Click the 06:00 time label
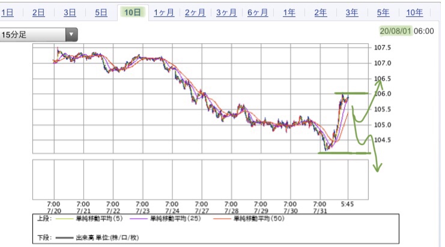The height and width of the screenshot is (247, 445). point(424,31)
